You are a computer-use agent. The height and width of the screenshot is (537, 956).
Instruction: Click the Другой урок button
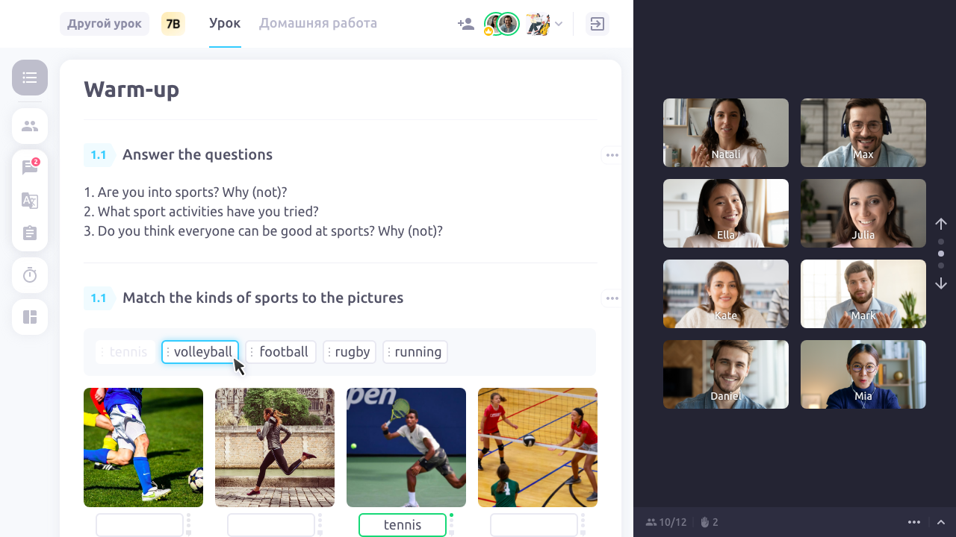pos(105,24)
